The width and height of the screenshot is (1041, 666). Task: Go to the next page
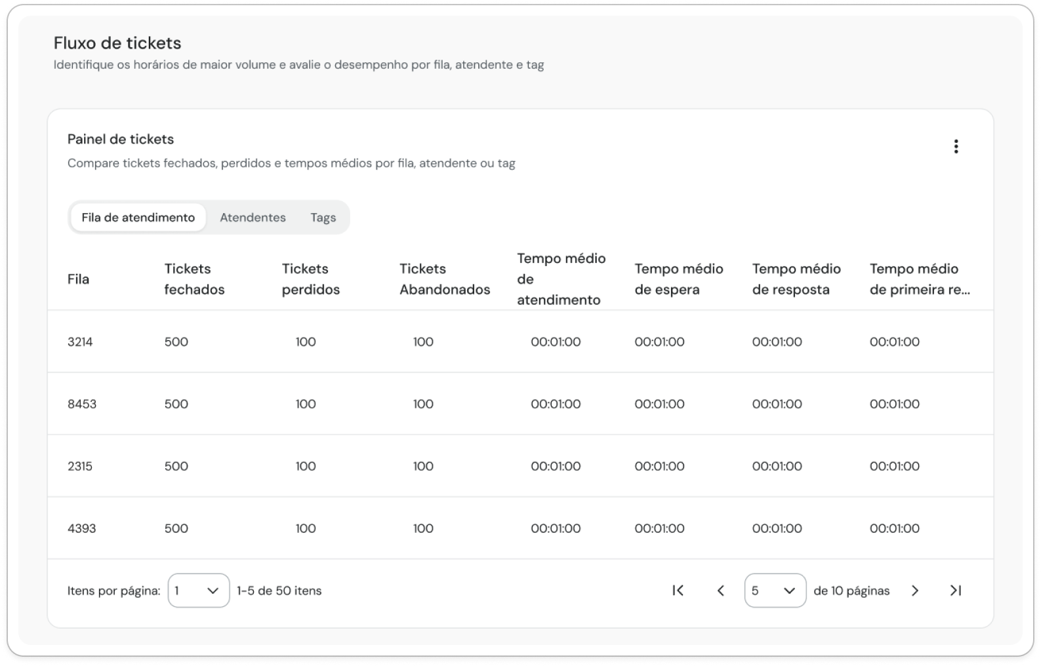point(915,591)
